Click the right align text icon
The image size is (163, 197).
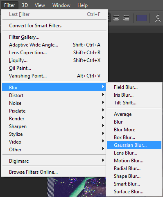coord(126,18)
